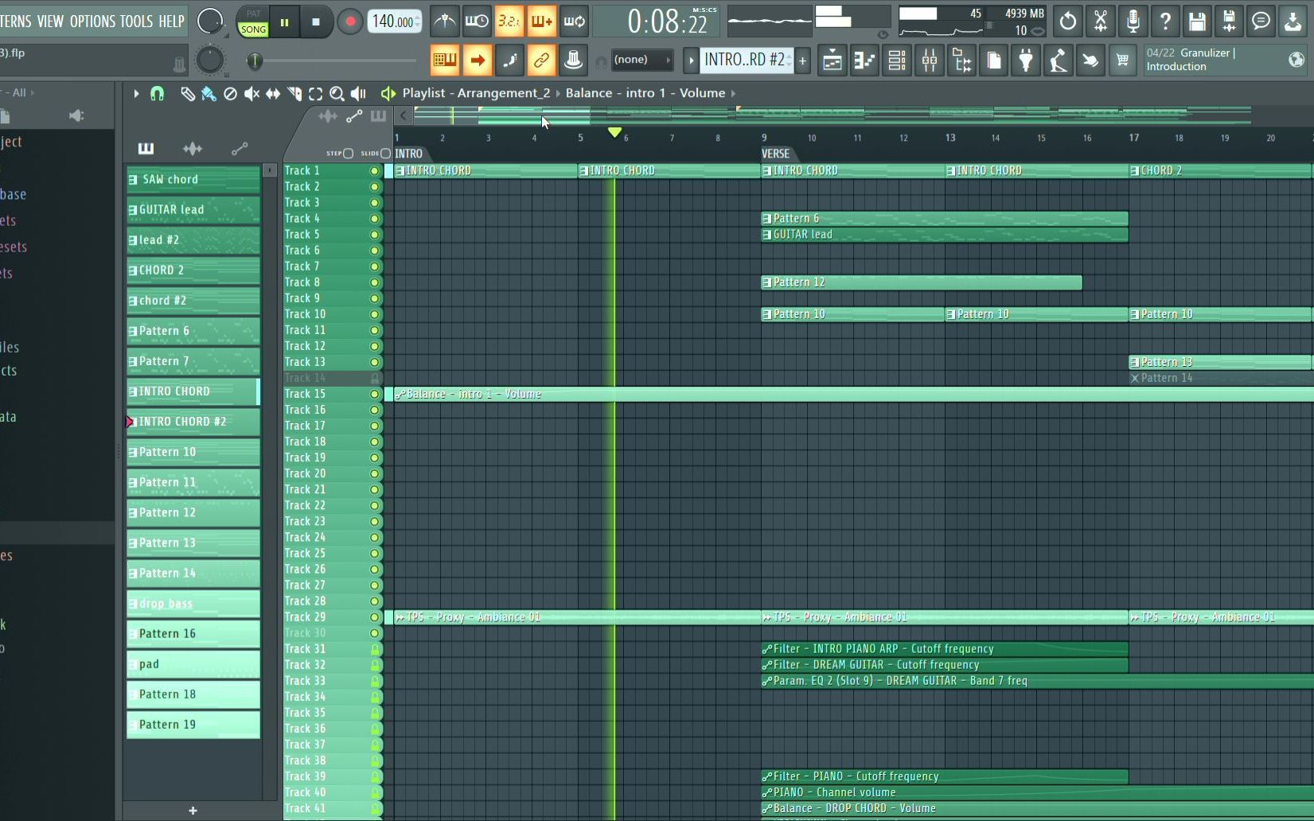This screenshot has width=1314, height=821.
Task: Expand arrow after Playlist - Arrangement_2
Action: point(558,94)
